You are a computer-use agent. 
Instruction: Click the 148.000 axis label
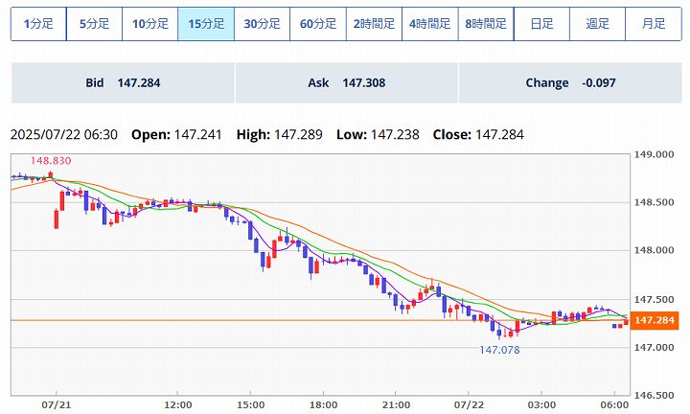[x=654, y=250]
